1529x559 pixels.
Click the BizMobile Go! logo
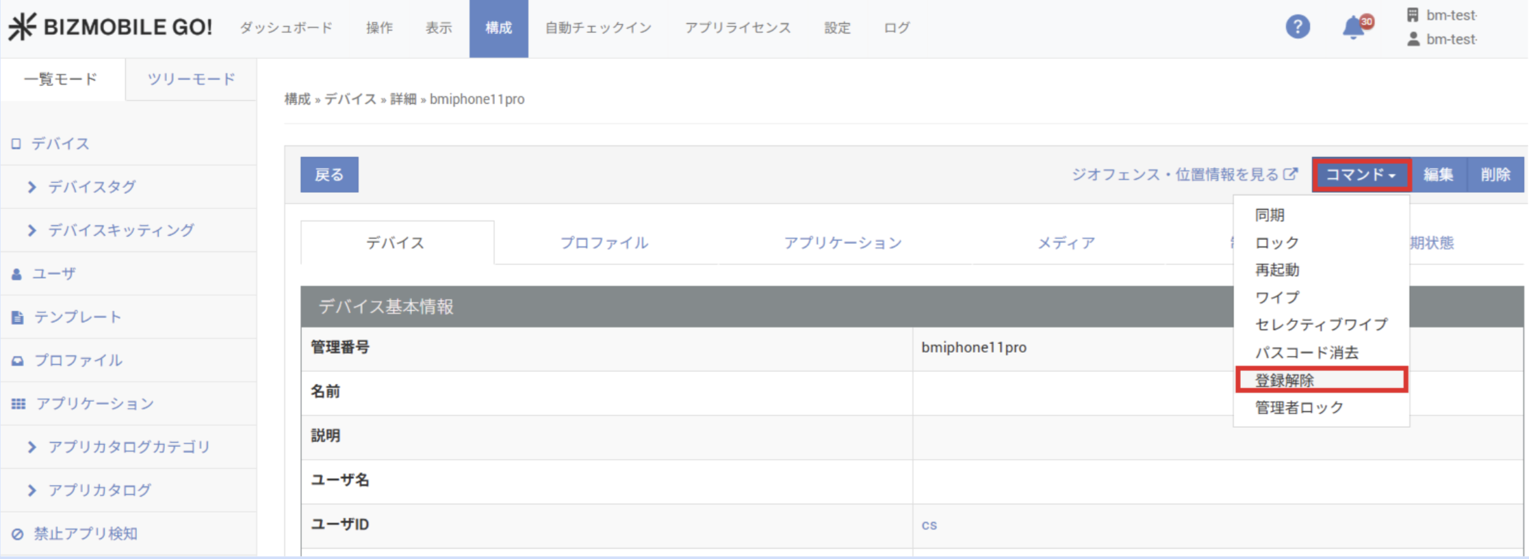(110, 27)
